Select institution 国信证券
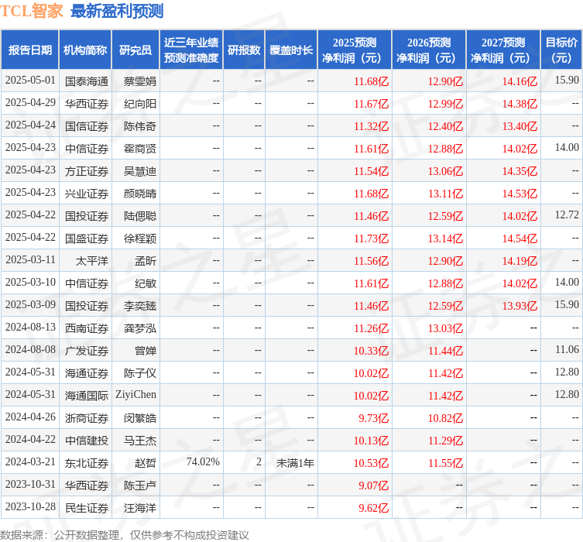Viewport: 583px width, 542px height. click(x=86, y=126)
